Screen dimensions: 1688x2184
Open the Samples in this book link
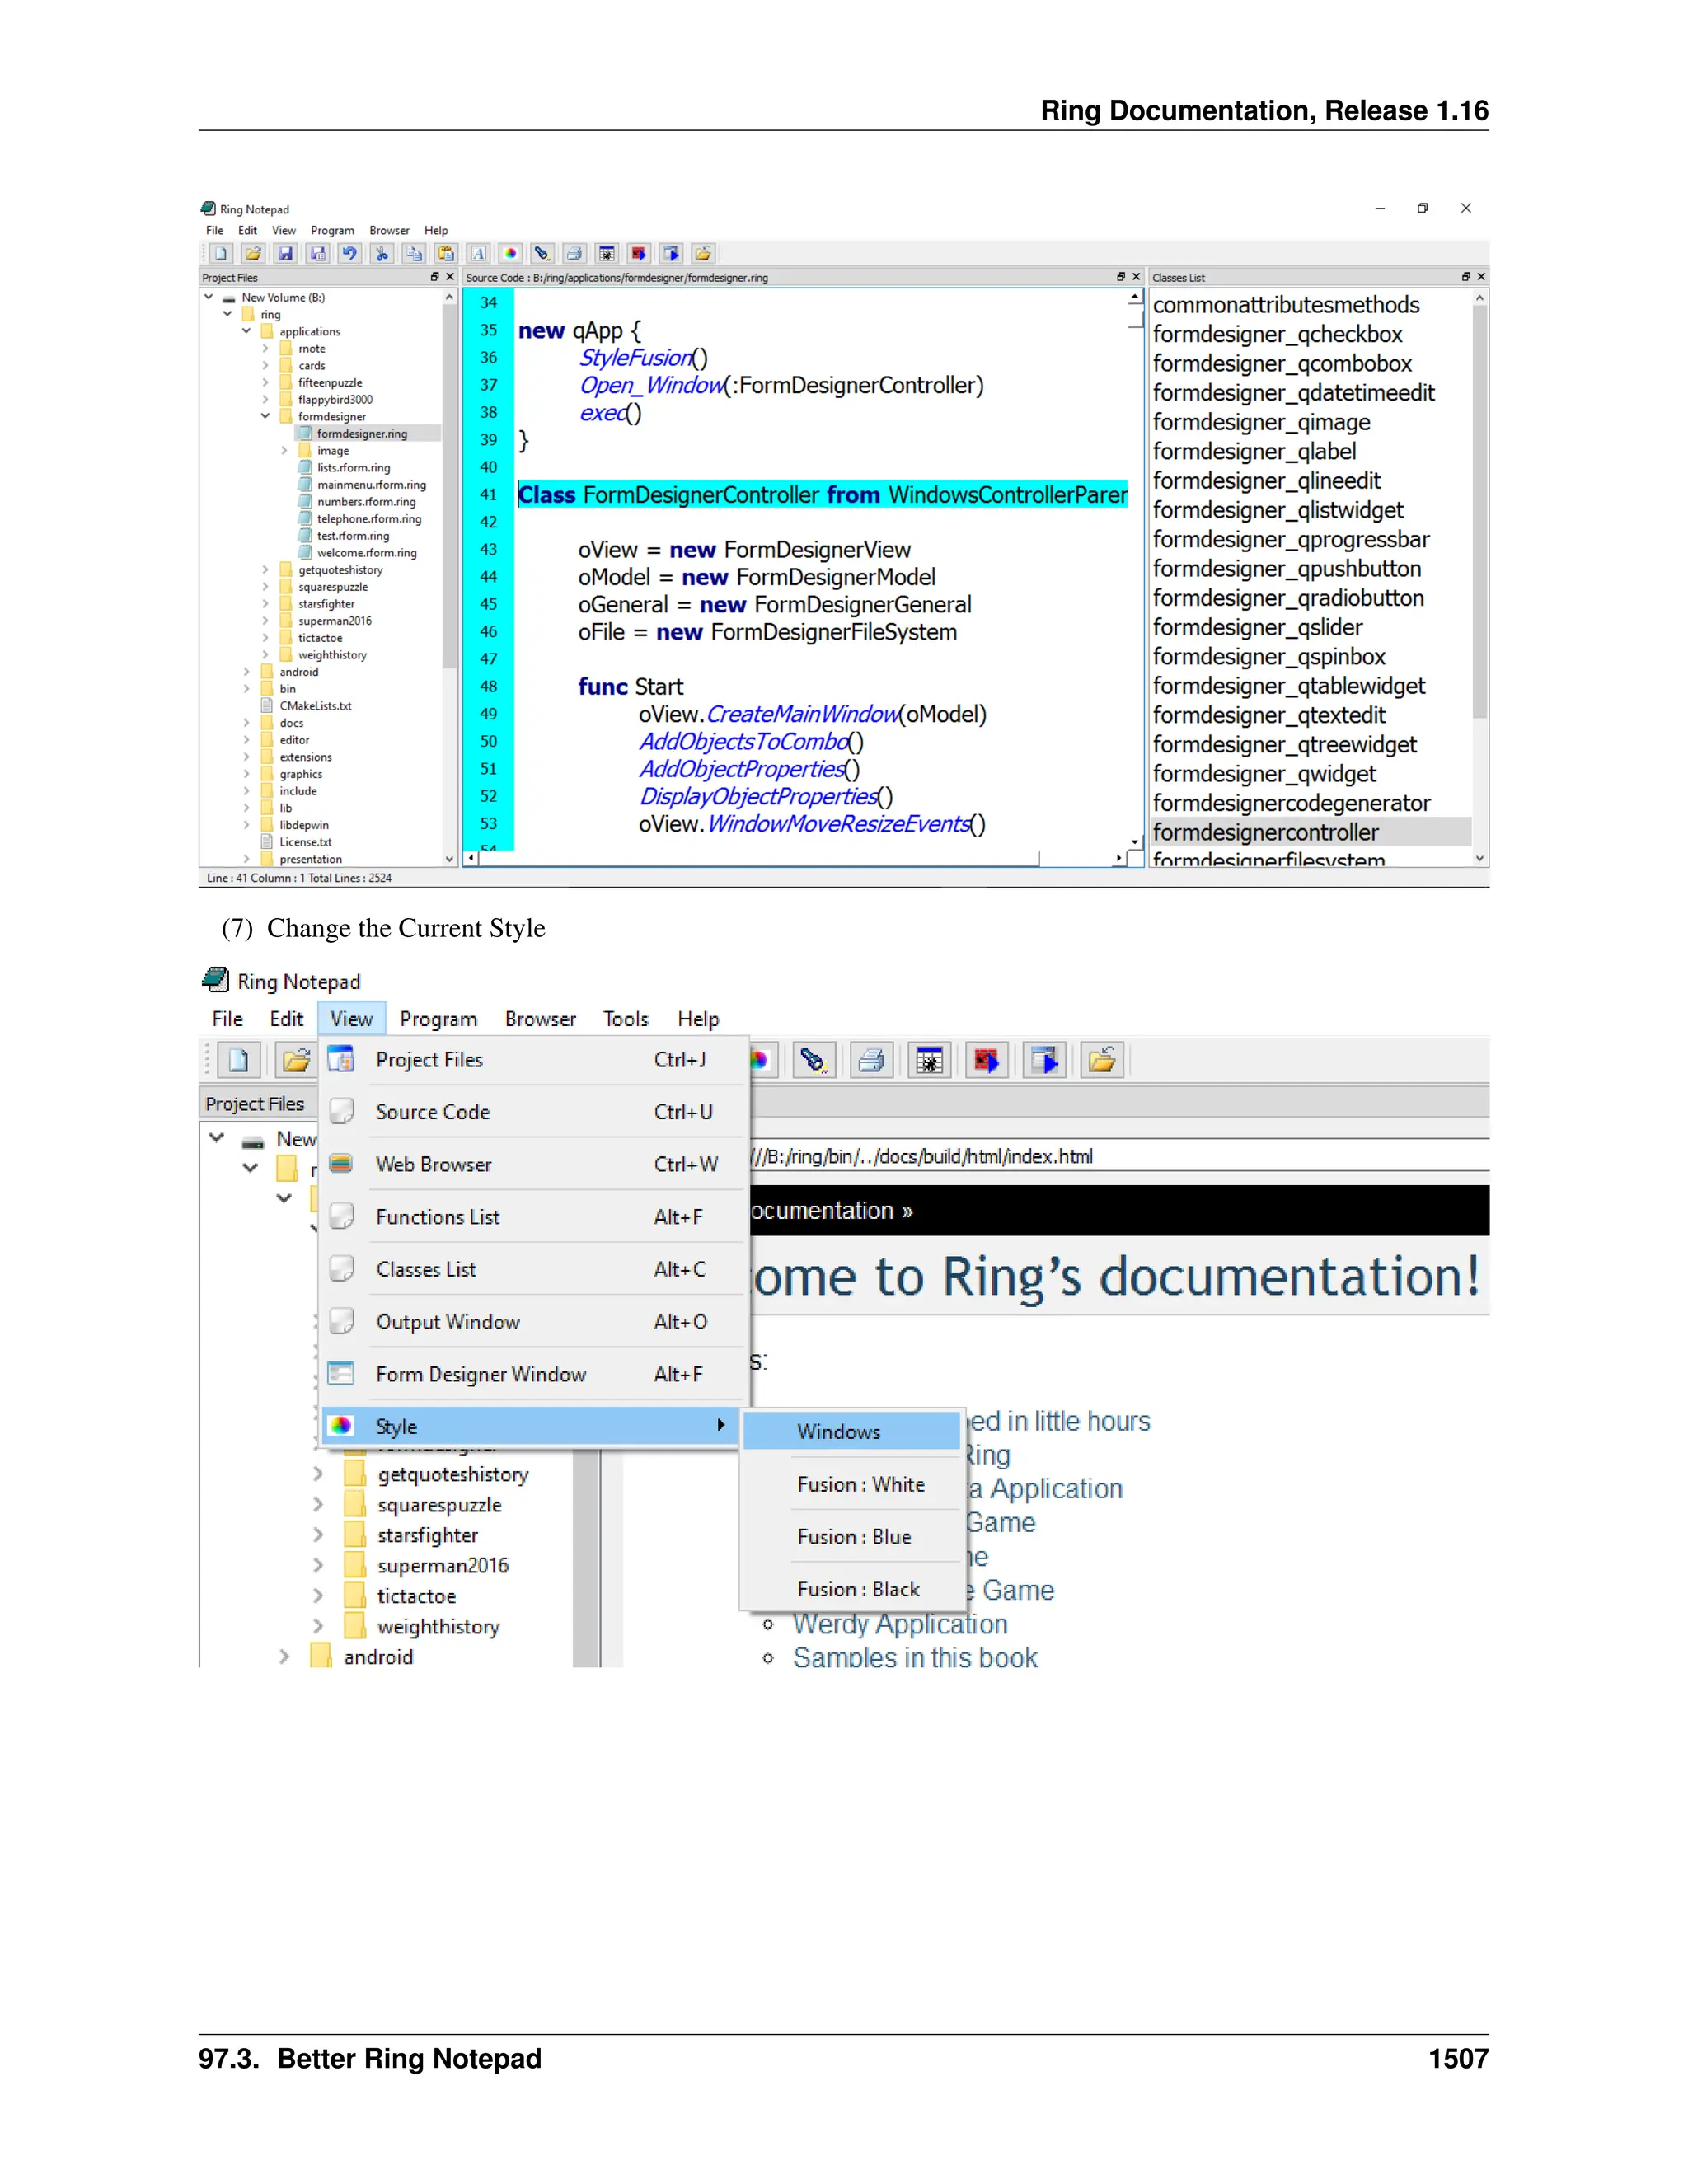(914, 1658)
